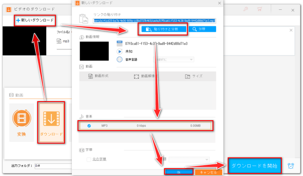Click the サイズ column header

click(194, 76)
